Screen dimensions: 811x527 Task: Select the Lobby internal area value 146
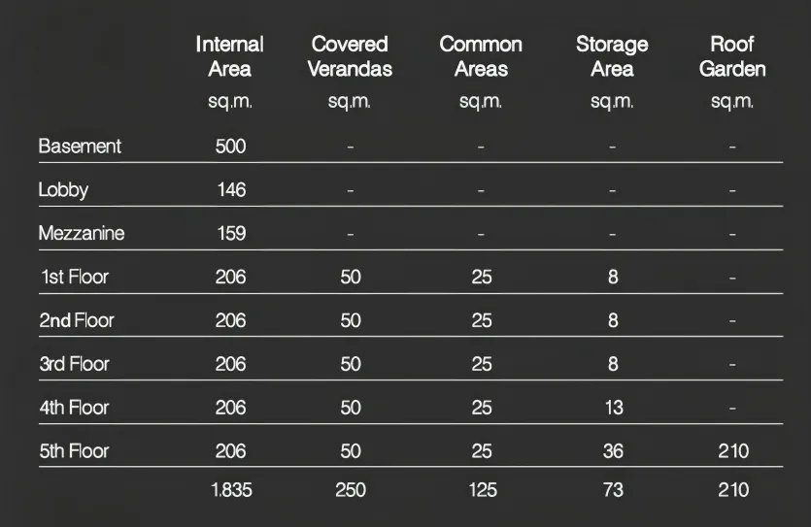point(231,190)
